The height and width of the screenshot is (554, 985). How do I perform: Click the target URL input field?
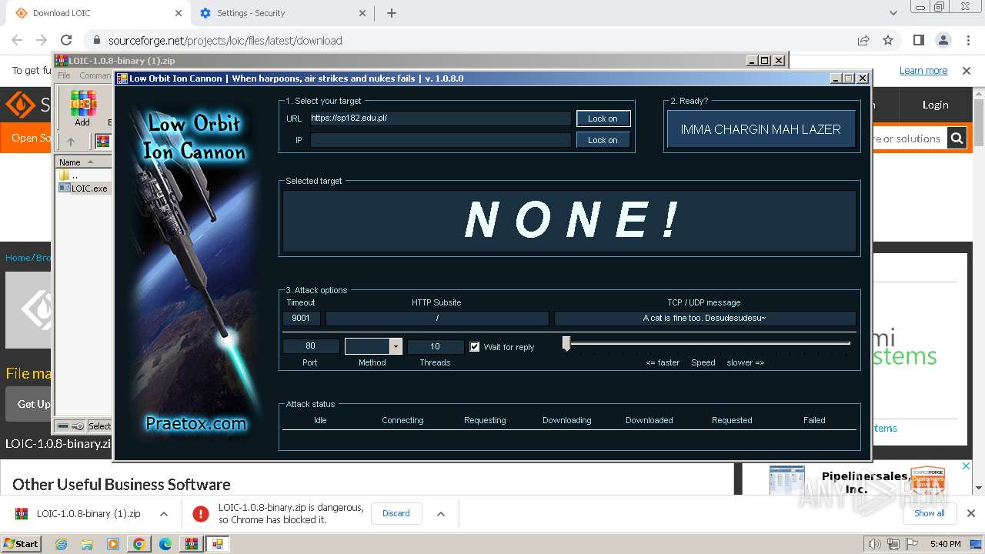440,118
